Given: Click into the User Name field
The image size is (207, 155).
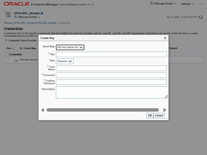Looking at the screenshot, I should 111,68.
